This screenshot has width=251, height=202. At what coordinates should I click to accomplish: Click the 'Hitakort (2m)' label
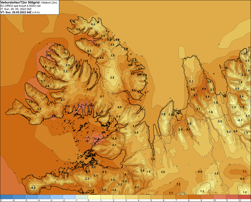[x=49, y=3]
